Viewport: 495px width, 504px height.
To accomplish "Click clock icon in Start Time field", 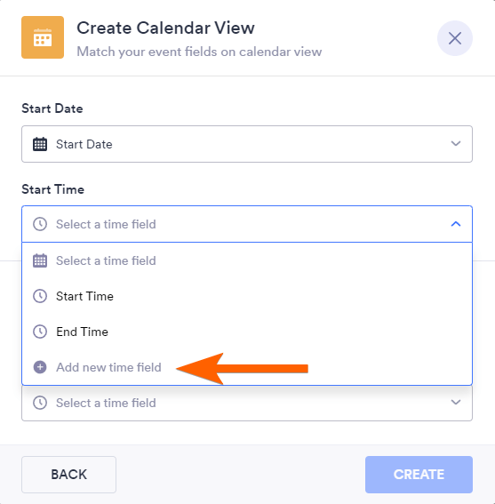I will (40, 224).
